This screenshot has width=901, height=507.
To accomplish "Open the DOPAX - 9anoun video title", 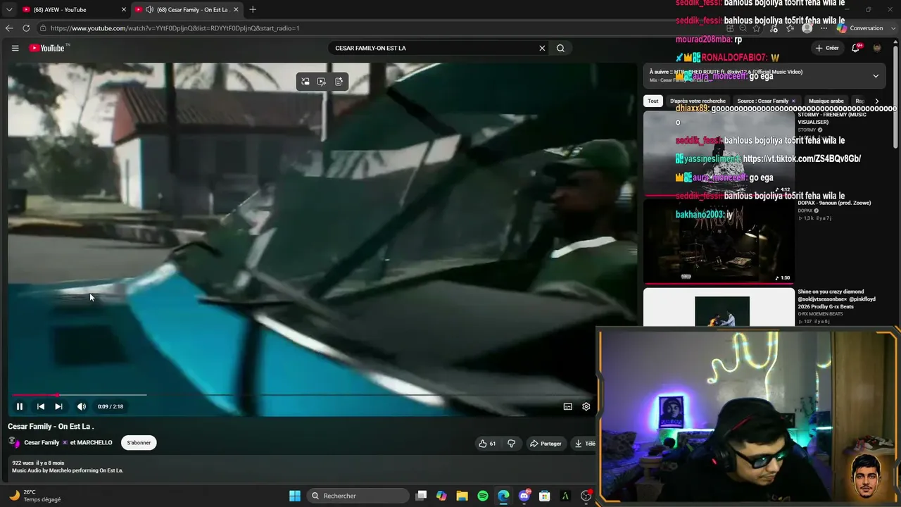I will (834, 203).
